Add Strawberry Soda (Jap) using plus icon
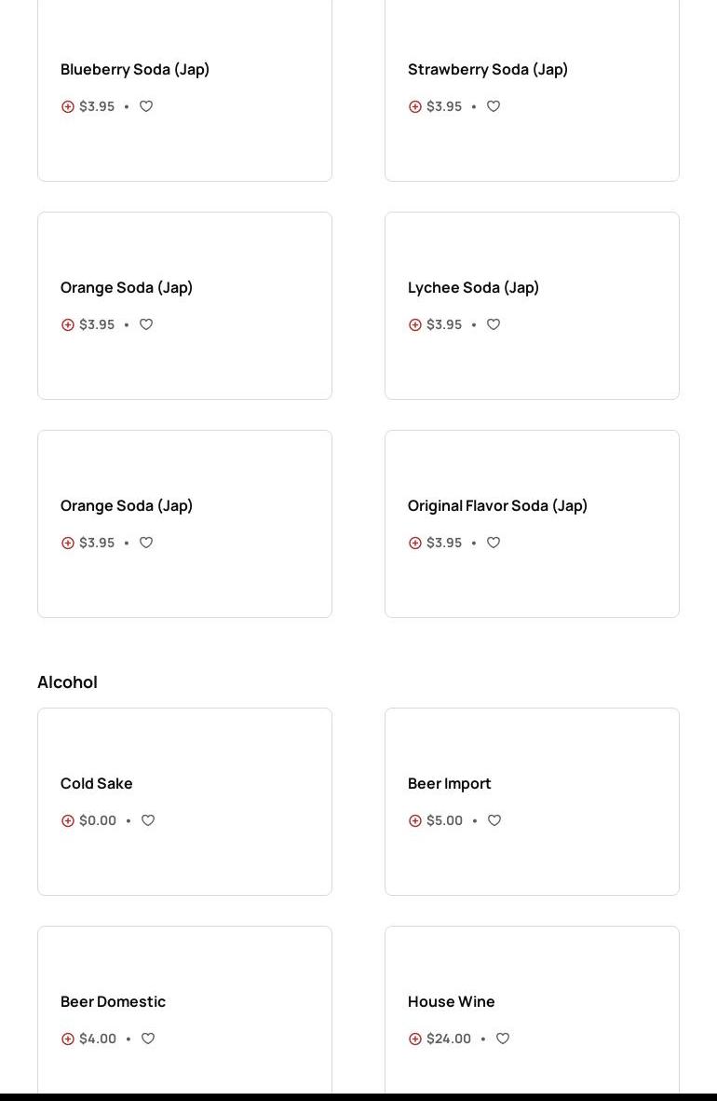717x1101 pixels. pyautogui.click(x=415, y=106)
